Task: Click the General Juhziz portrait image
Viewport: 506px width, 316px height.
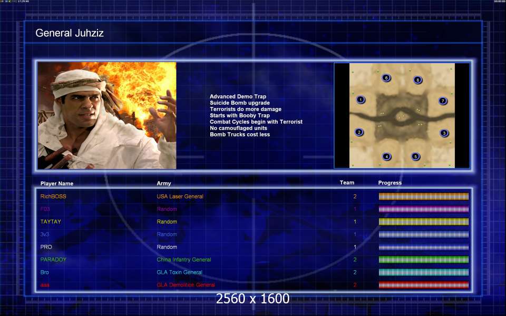Action: tap(107, 115)
